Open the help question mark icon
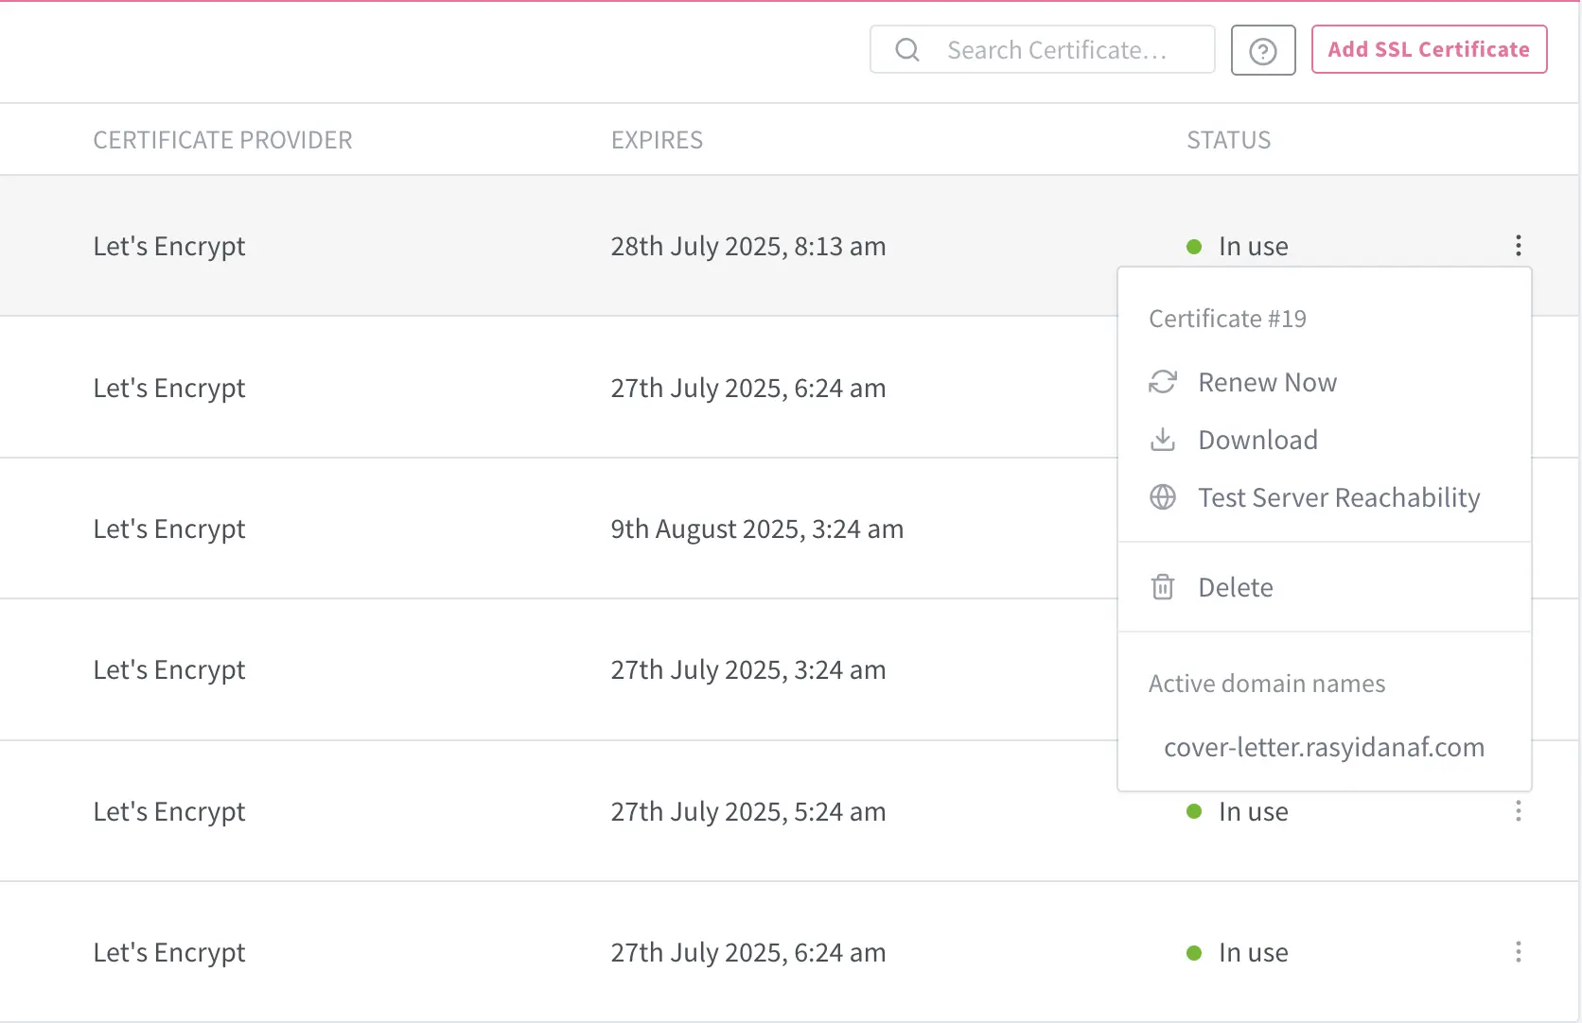Viewport: 1582px width, 1023px height. [x=1262, y=49]
